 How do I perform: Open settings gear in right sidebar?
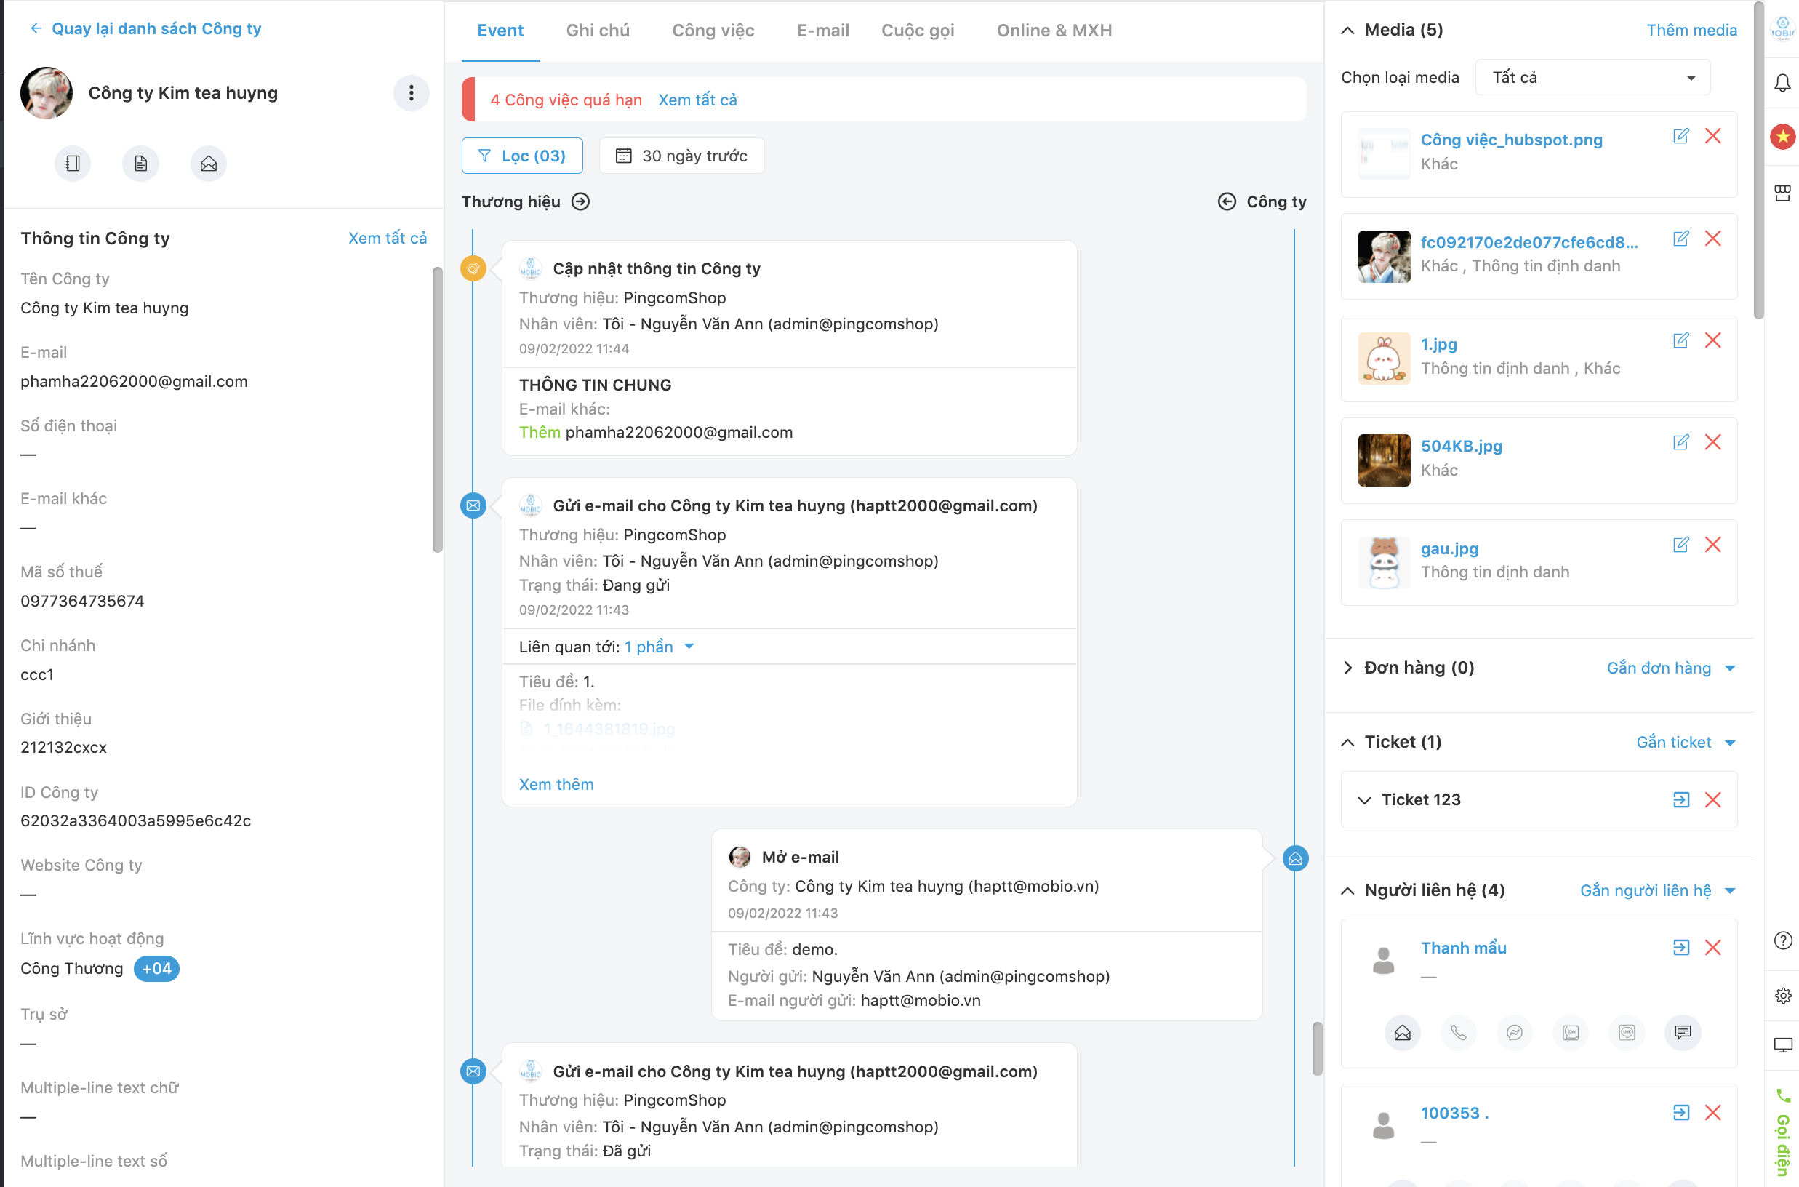(1782, 995)
